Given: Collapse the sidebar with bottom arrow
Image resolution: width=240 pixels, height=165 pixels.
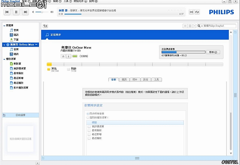Looking at the screenshot, I should coord(37,163).
